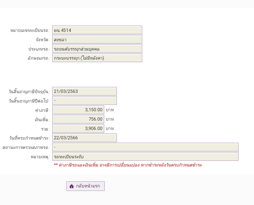Viewport: 254px width, 205px height.
Task: Click the ประเภทรถ label
Action: coord(39,49)
